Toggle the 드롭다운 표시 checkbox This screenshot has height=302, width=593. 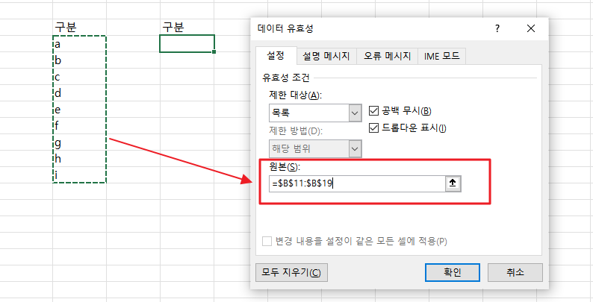click(373, 128)
